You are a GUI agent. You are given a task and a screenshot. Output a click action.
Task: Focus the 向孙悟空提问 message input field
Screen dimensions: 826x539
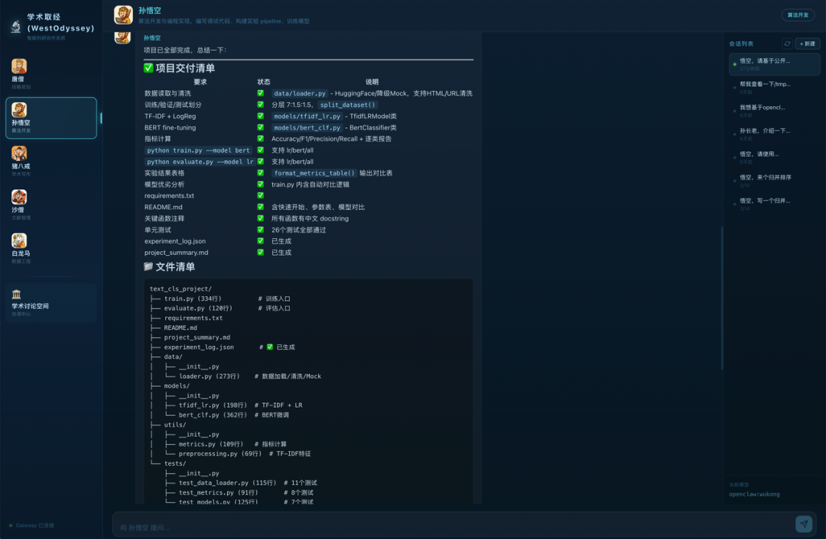[x=451, y=527]
